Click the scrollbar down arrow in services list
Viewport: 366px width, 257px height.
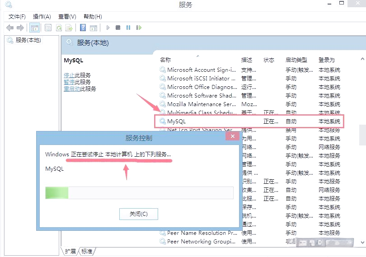[x=362, y=242]
